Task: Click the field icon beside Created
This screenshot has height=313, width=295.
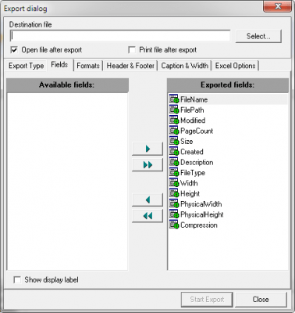Action: pyautogui.click(x=174, y=151)
